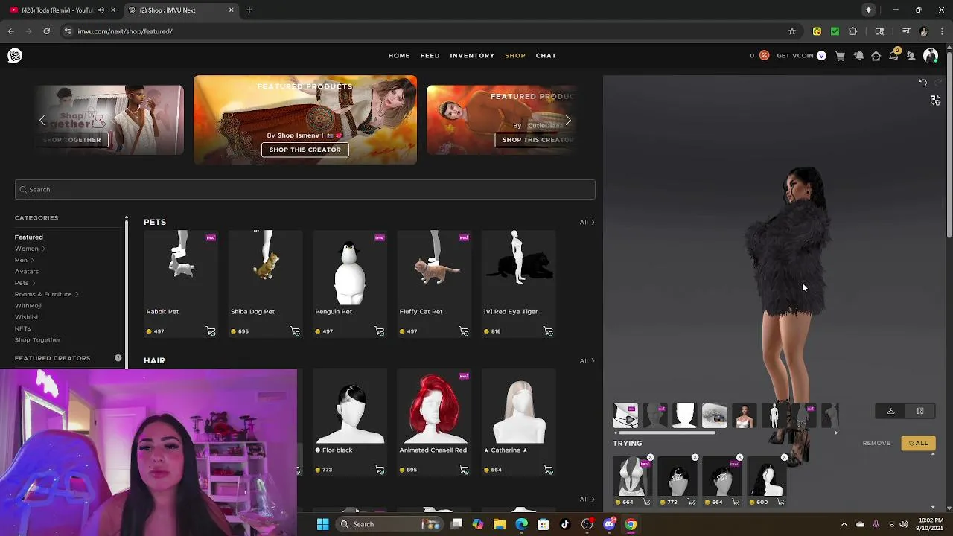Add Shiba Dog Pet to the cart
The image size is (953, 536).
coord(295,331)
